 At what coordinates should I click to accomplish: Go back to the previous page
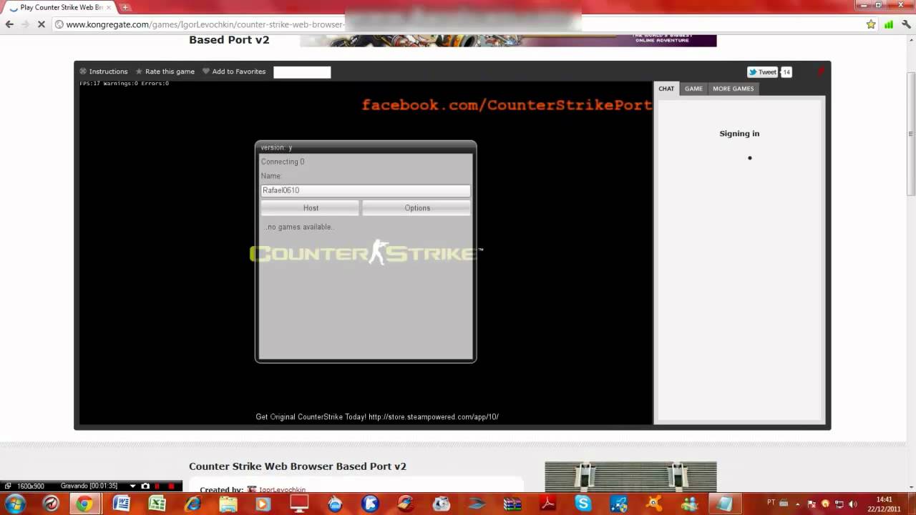tap(9, 24)
